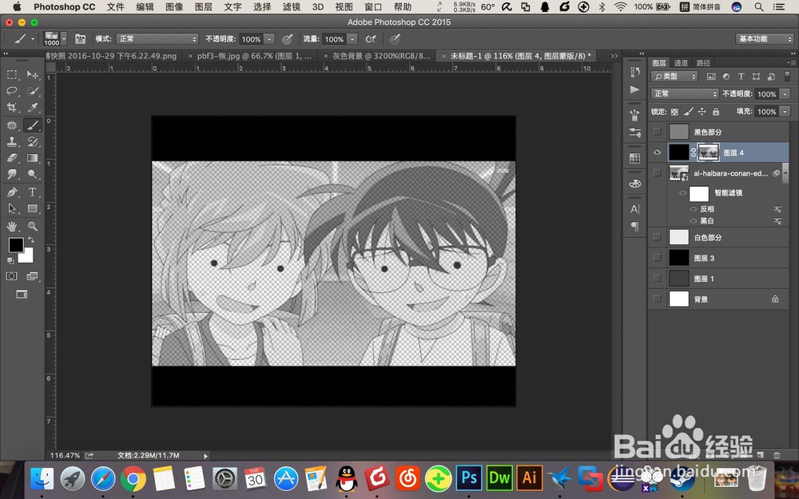Select the Crop tool
799x499 pixels.
[x=12, y=108]
